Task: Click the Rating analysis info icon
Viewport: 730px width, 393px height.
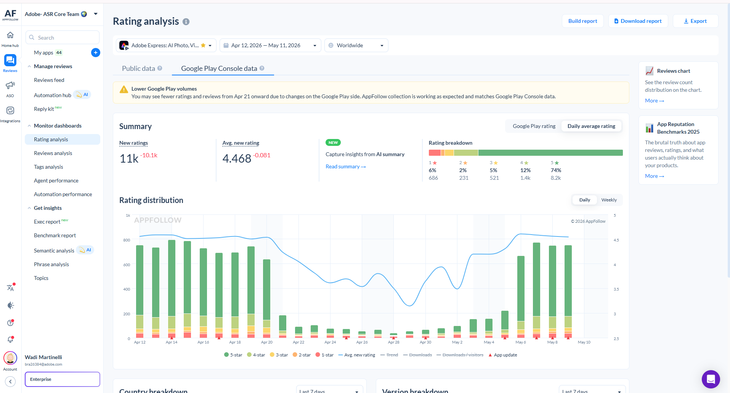Action: coord(186,22)
